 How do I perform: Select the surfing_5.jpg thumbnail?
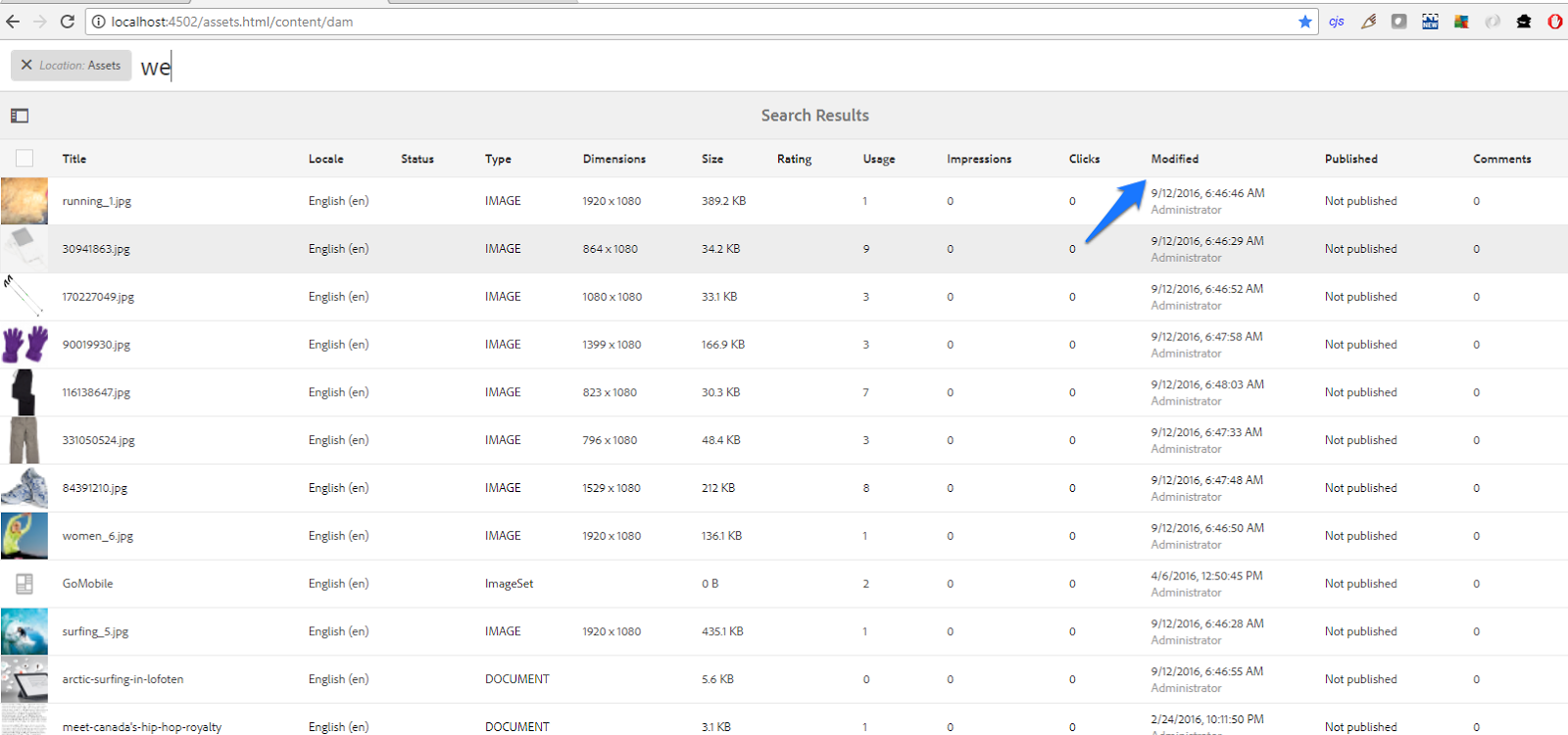coord(24,632)
